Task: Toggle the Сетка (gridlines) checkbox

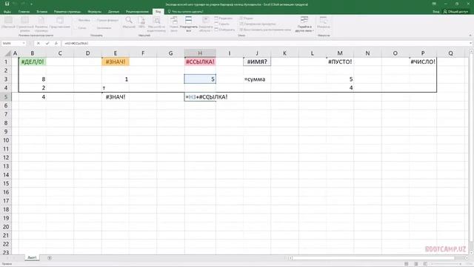Action: [x=80, y=28]
